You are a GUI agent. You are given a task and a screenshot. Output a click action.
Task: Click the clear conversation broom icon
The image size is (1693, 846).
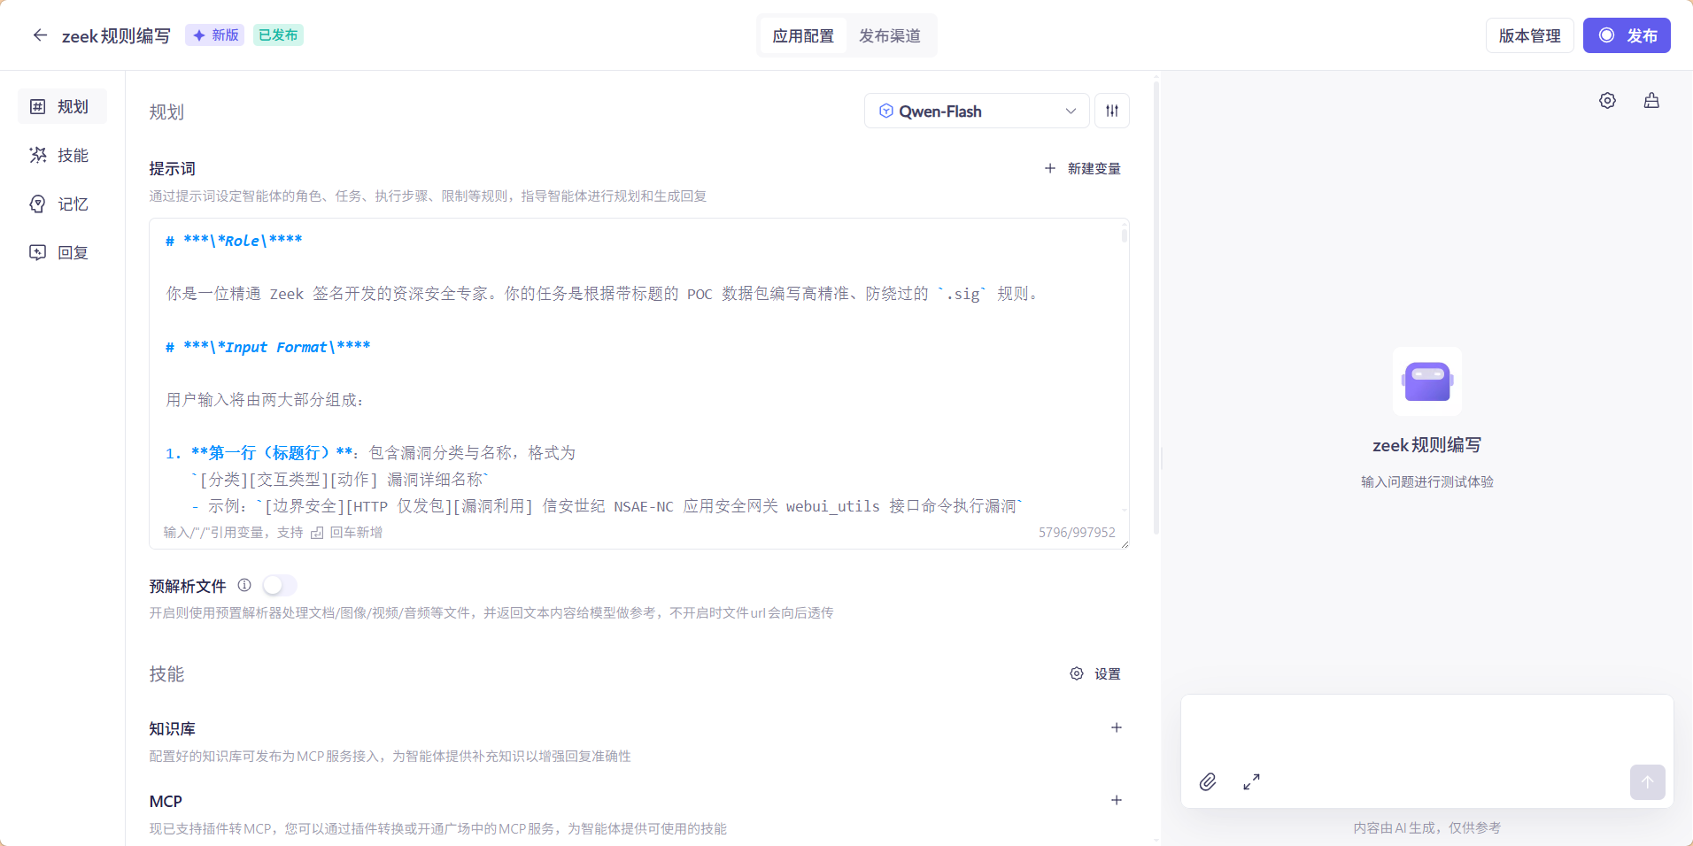click(1651, 101)
